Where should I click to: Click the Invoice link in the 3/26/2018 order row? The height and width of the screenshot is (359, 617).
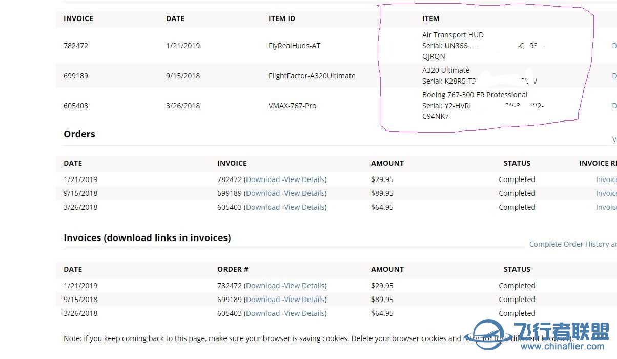(606, 207)
